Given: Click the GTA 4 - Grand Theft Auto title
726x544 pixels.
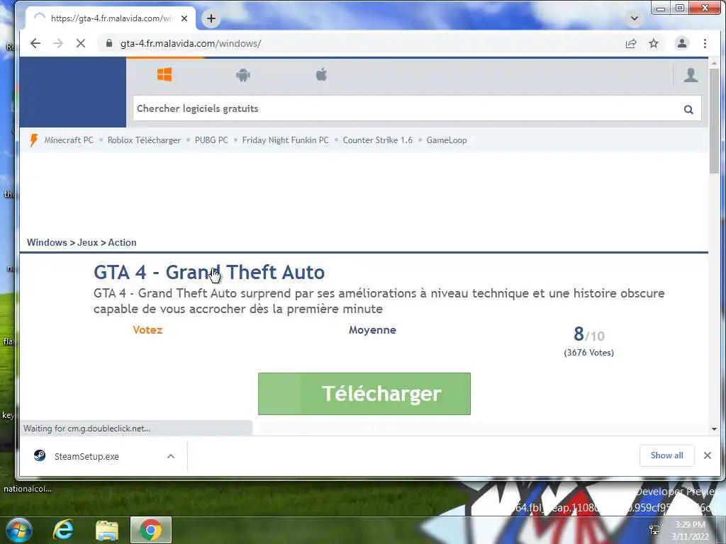Looking at the screenshot, I should (x=209, y=272).
